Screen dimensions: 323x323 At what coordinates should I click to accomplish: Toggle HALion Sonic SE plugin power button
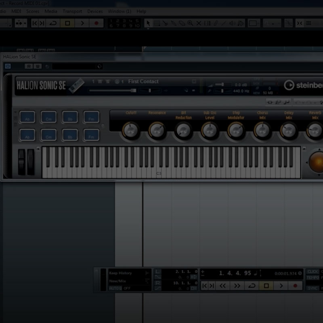point(8,66)
